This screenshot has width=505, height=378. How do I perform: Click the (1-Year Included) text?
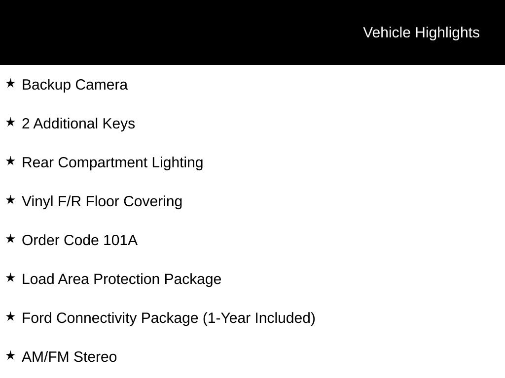259,318
